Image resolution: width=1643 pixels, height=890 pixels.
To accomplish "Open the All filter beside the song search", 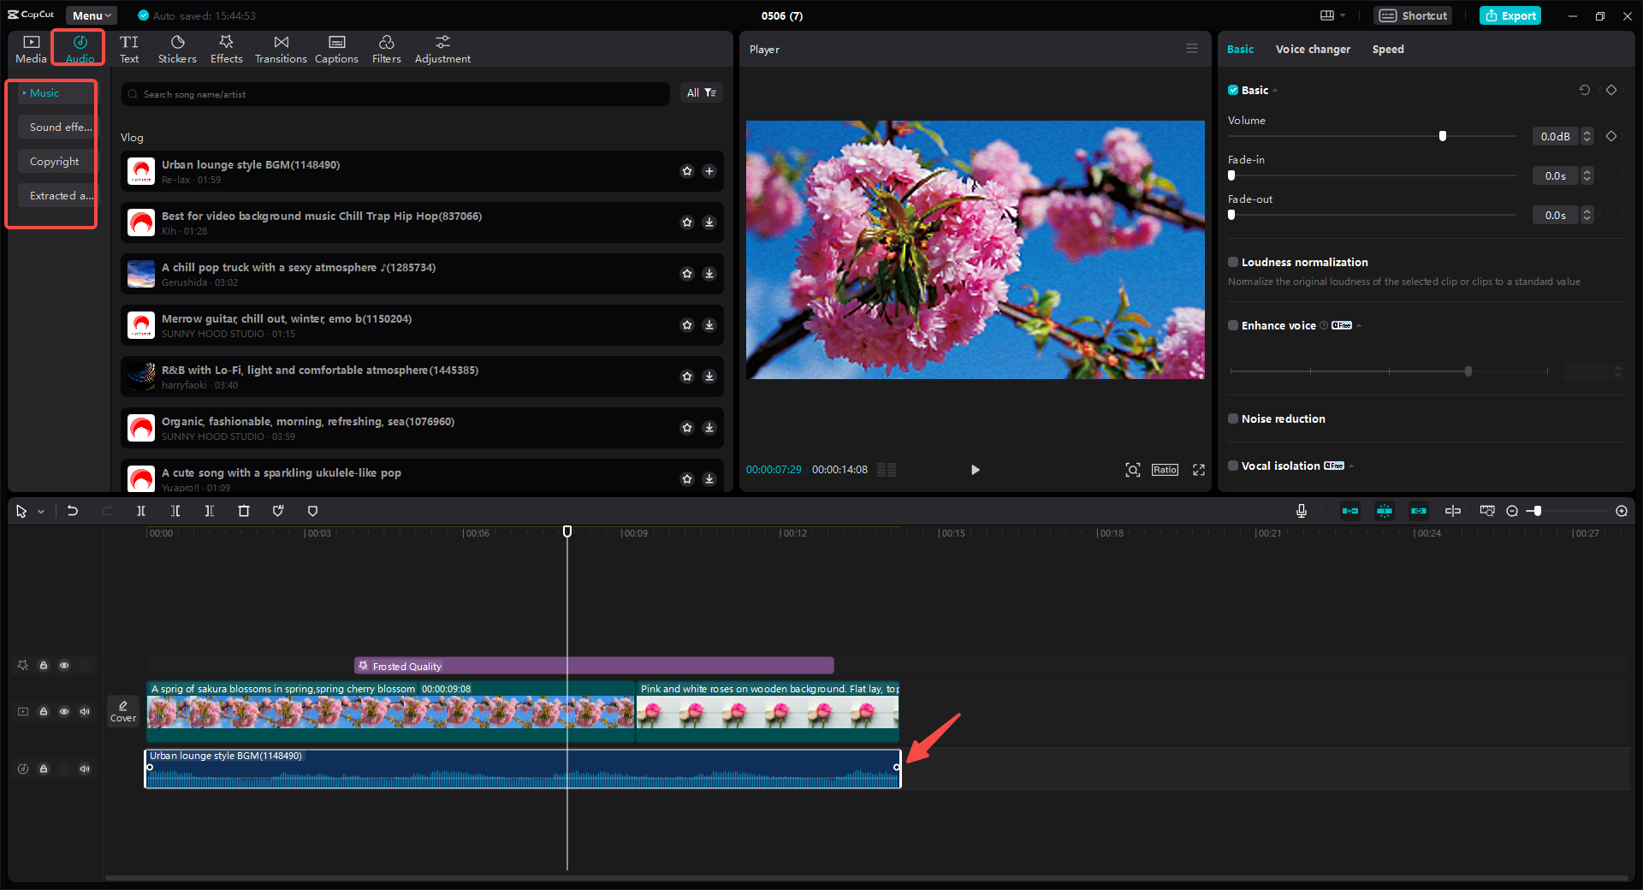I will 702,92.
